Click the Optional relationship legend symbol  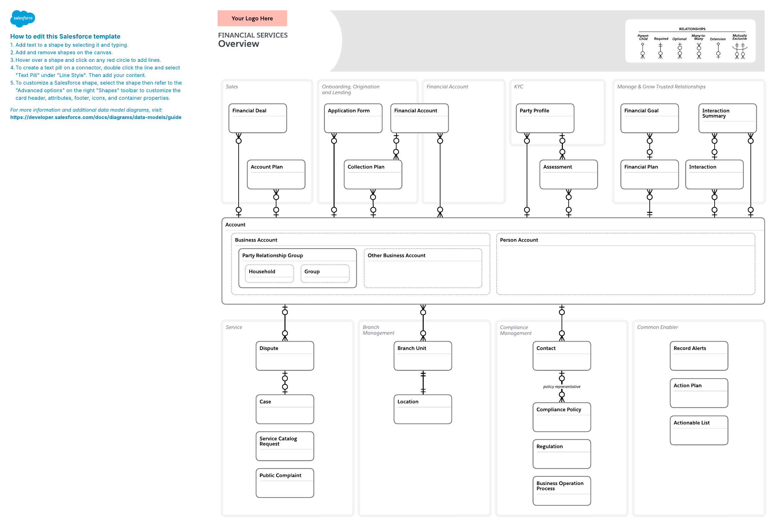click(680, 51)
